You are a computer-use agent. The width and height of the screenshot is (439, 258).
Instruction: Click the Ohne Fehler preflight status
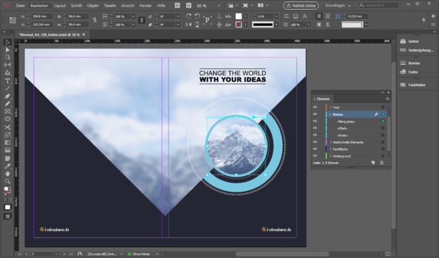(x=139, y=254)
